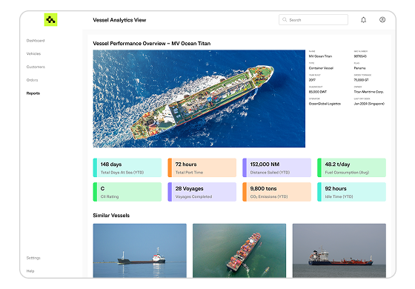This screenshot has height=289, width=415.
Task: Open the Fuel Consumption 48.2 t/day card
Action: 352,167
